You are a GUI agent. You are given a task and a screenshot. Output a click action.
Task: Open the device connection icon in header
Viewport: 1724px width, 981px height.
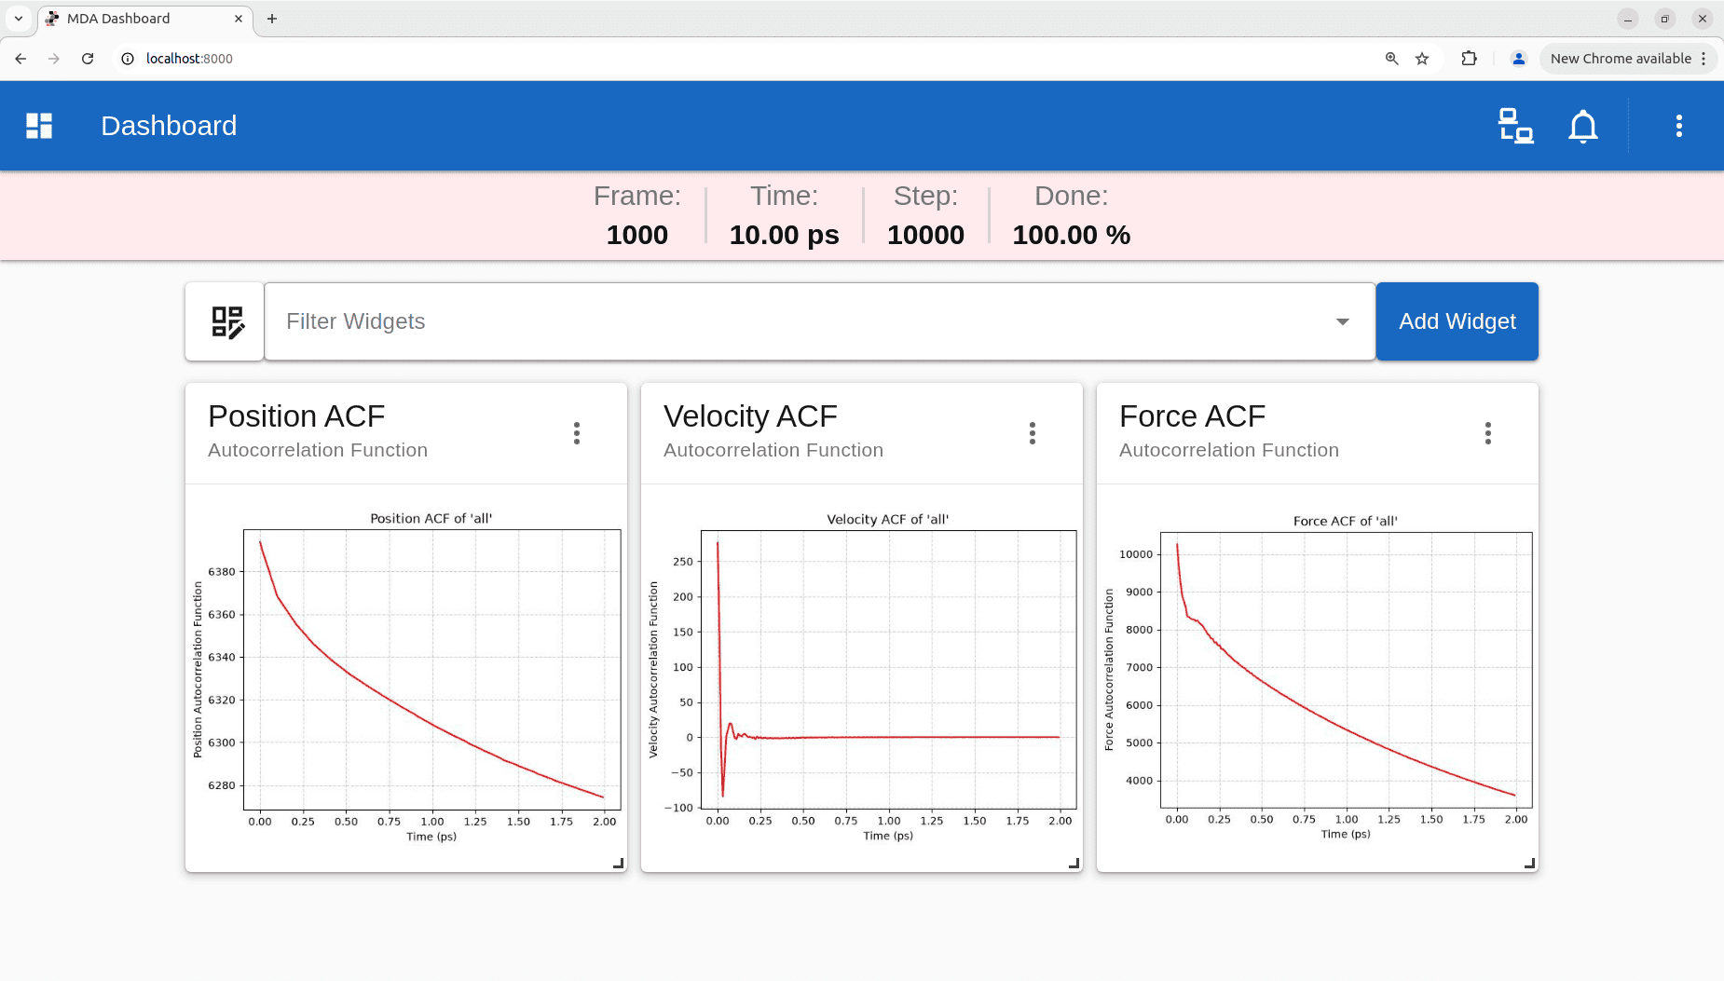click(1515, 126)
